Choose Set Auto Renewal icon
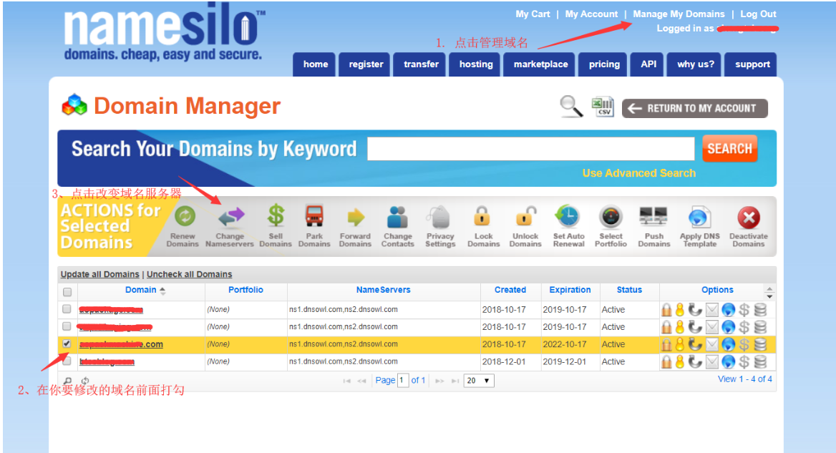836x453 pixels. pyautogui.click(x=568, y=216)
